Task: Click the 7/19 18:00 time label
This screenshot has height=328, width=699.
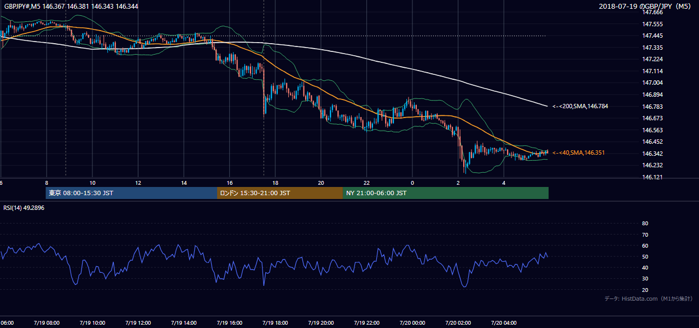Action: (274, 323)
